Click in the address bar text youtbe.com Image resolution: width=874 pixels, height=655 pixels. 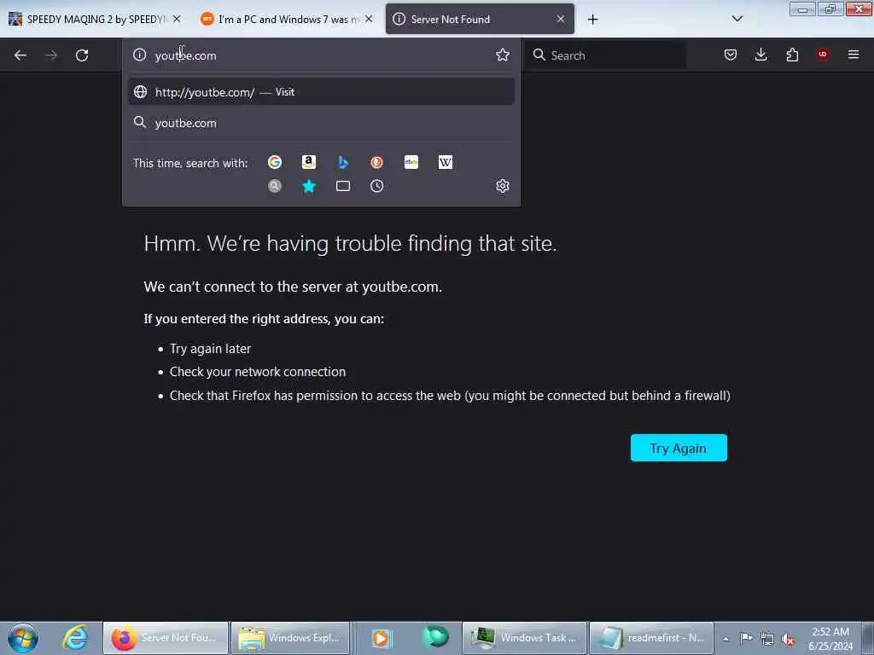185,55
